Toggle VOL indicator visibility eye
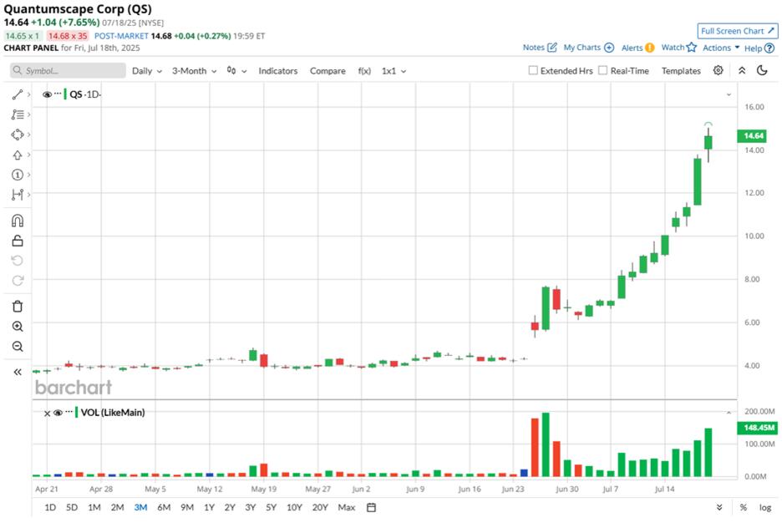Image resolution: width=782 pixels, height=528 pixels. [58, 413]
